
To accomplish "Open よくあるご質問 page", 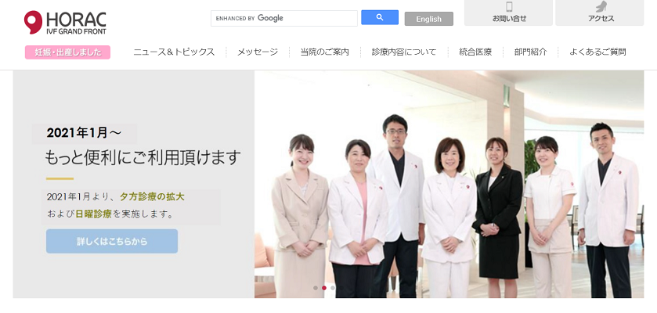I will (597, 52).
